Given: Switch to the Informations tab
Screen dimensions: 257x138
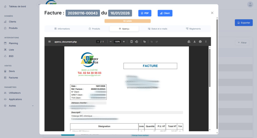Looking at the screenshot, I should [62, 29].
